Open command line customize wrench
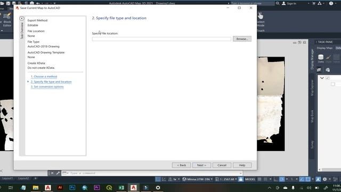This screenshot has width=341, height=192. click(x=58, y=173)
